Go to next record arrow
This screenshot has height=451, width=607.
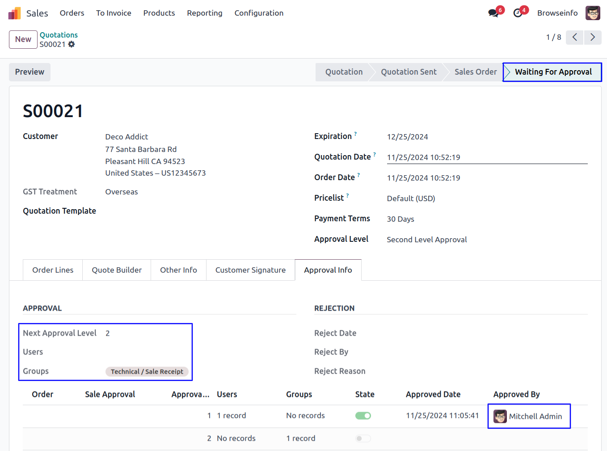tap(593, 37)
